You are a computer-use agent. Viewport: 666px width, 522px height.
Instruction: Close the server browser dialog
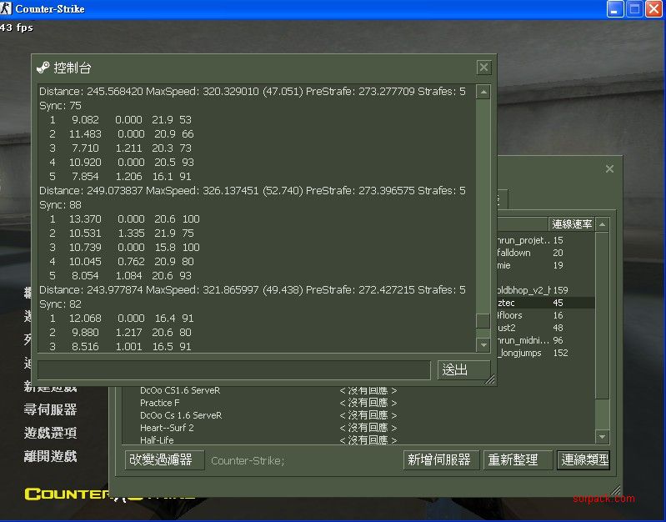pos(609,169)
